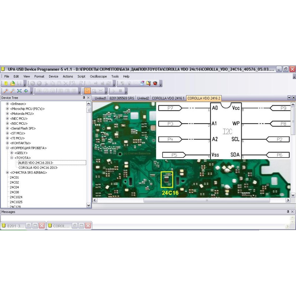The image size is (296, 296).
Task: Open the File menu
Action: [x=7, y=76]
